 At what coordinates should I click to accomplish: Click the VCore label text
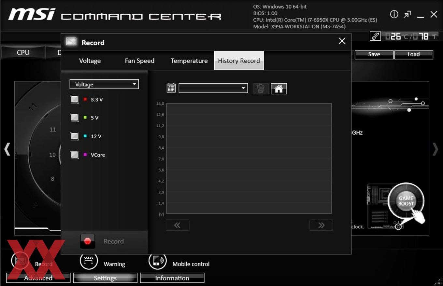pos(98,155)
